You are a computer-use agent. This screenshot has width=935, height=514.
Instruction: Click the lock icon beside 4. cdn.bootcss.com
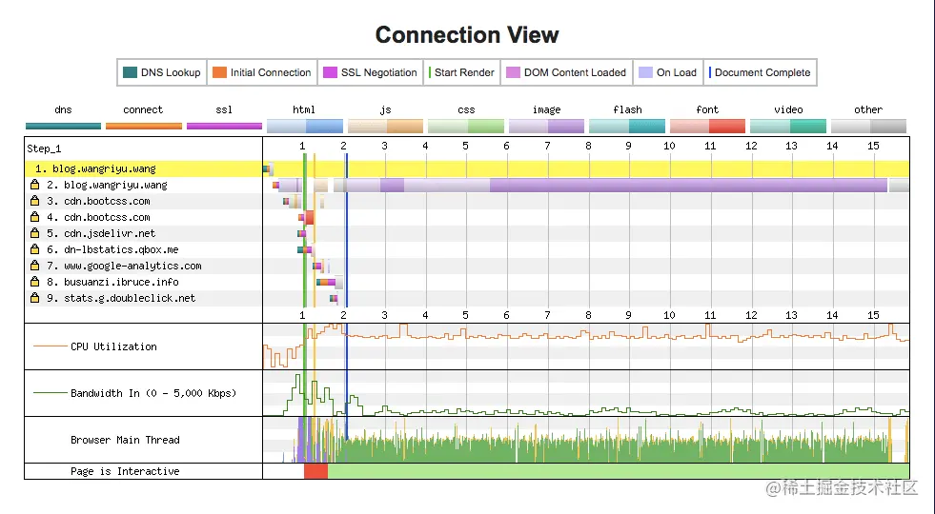35,217
